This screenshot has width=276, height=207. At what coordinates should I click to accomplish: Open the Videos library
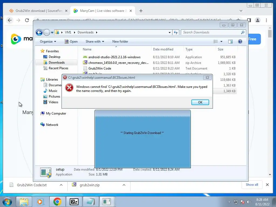(x=53, y=102)
